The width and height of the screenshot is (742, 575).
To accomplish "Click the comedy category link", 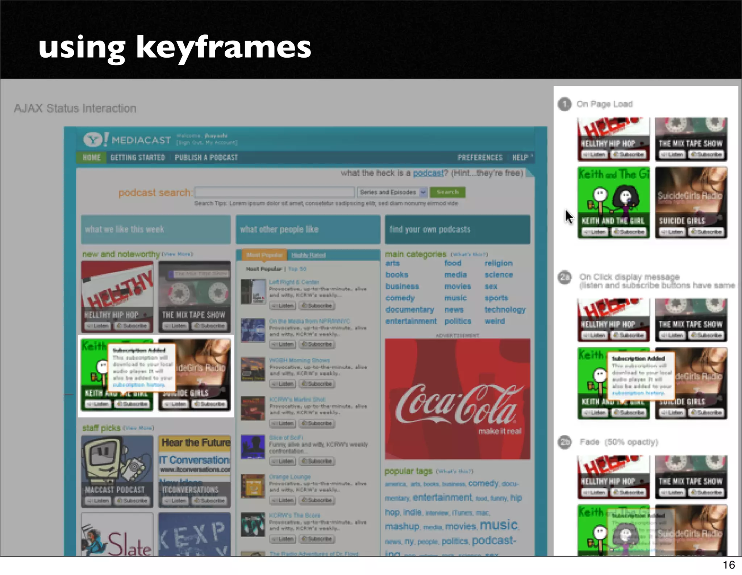I will [400, 298].
